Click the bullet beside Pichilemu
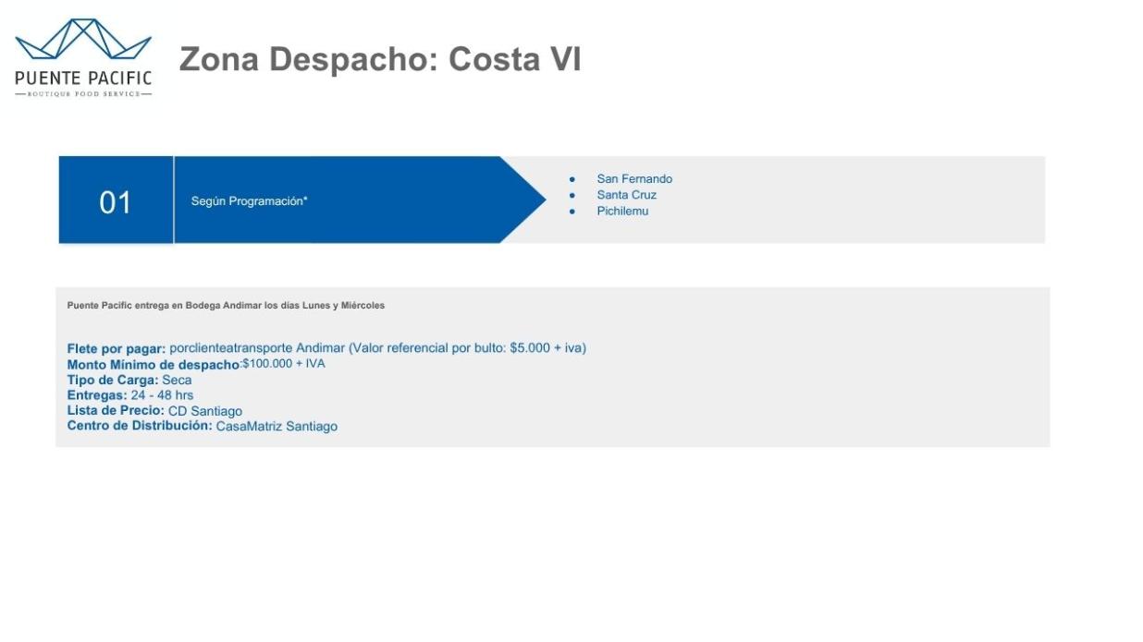 pos(572,212)
